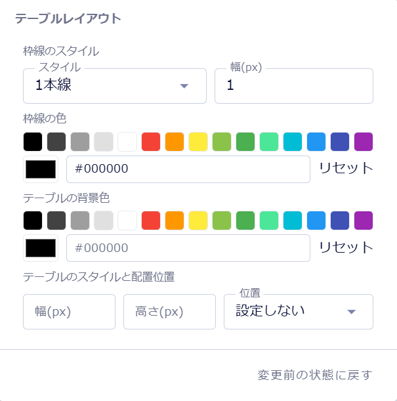Image resolution: width=397 pixels, height=401 pixels.
Task: Select purple swatch in 枠線の色 palette
Action: 364,142
